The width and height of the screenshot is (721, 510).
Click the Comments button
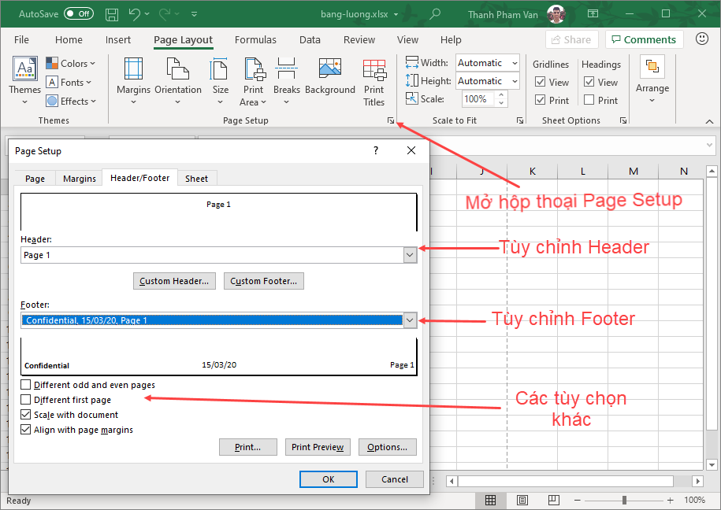click(x=645, y=39)
